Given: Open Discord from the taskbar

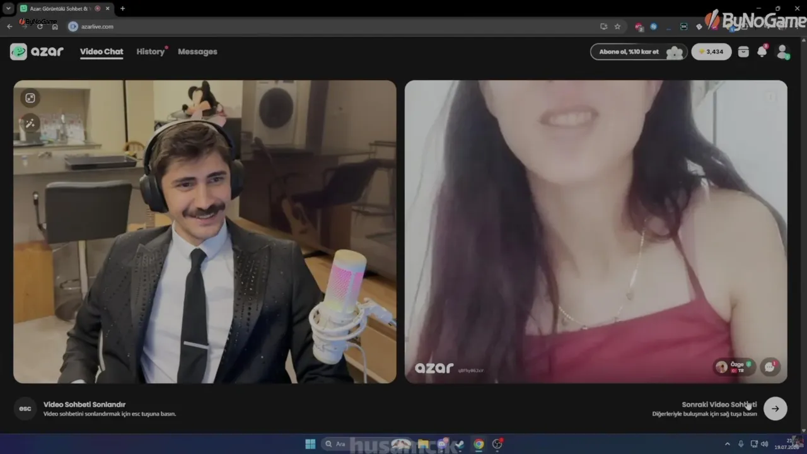Looking at the screenshot, I should [x=443, y=444].
